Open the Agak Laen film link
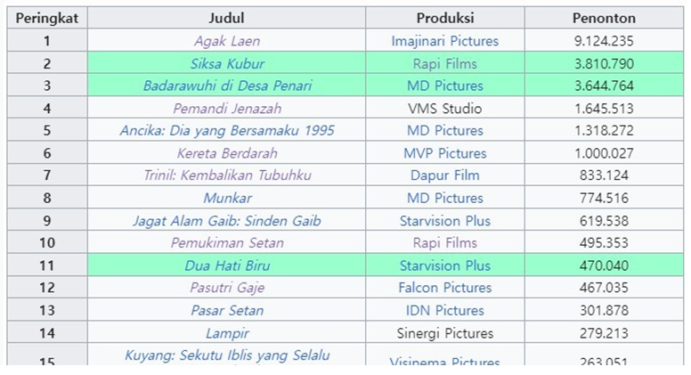 [x=227, y=41]
